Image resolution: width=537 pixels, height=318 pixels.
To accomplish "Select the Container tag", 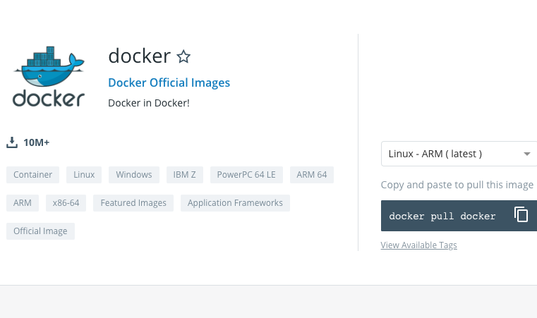I will coord(33,175).
